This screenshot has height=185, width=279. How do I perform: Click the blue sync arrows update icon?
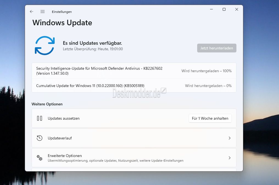tap(45, 46)
